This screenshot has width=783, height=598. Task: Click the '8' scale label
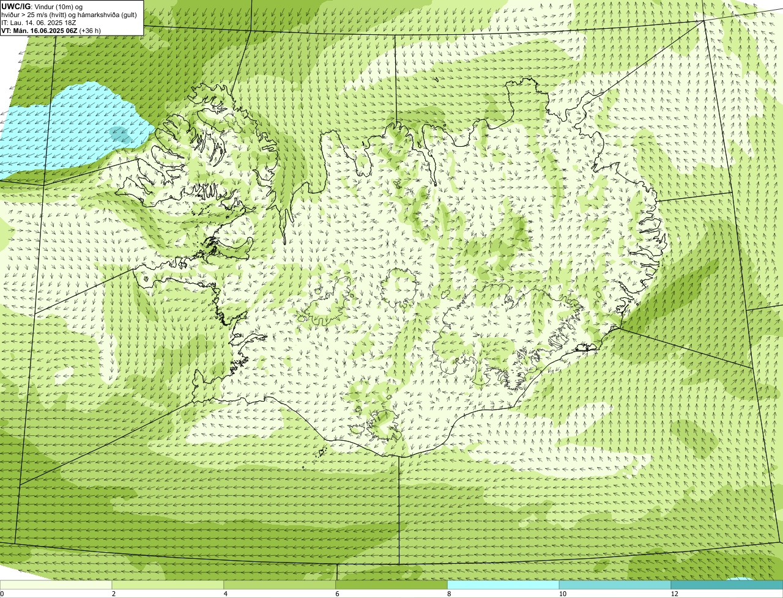click(449, 594)
